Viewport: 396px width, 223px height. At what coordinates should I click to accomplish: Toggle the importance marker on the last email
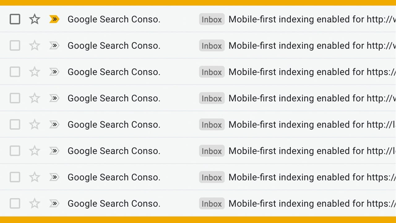(x=54, y=203)
